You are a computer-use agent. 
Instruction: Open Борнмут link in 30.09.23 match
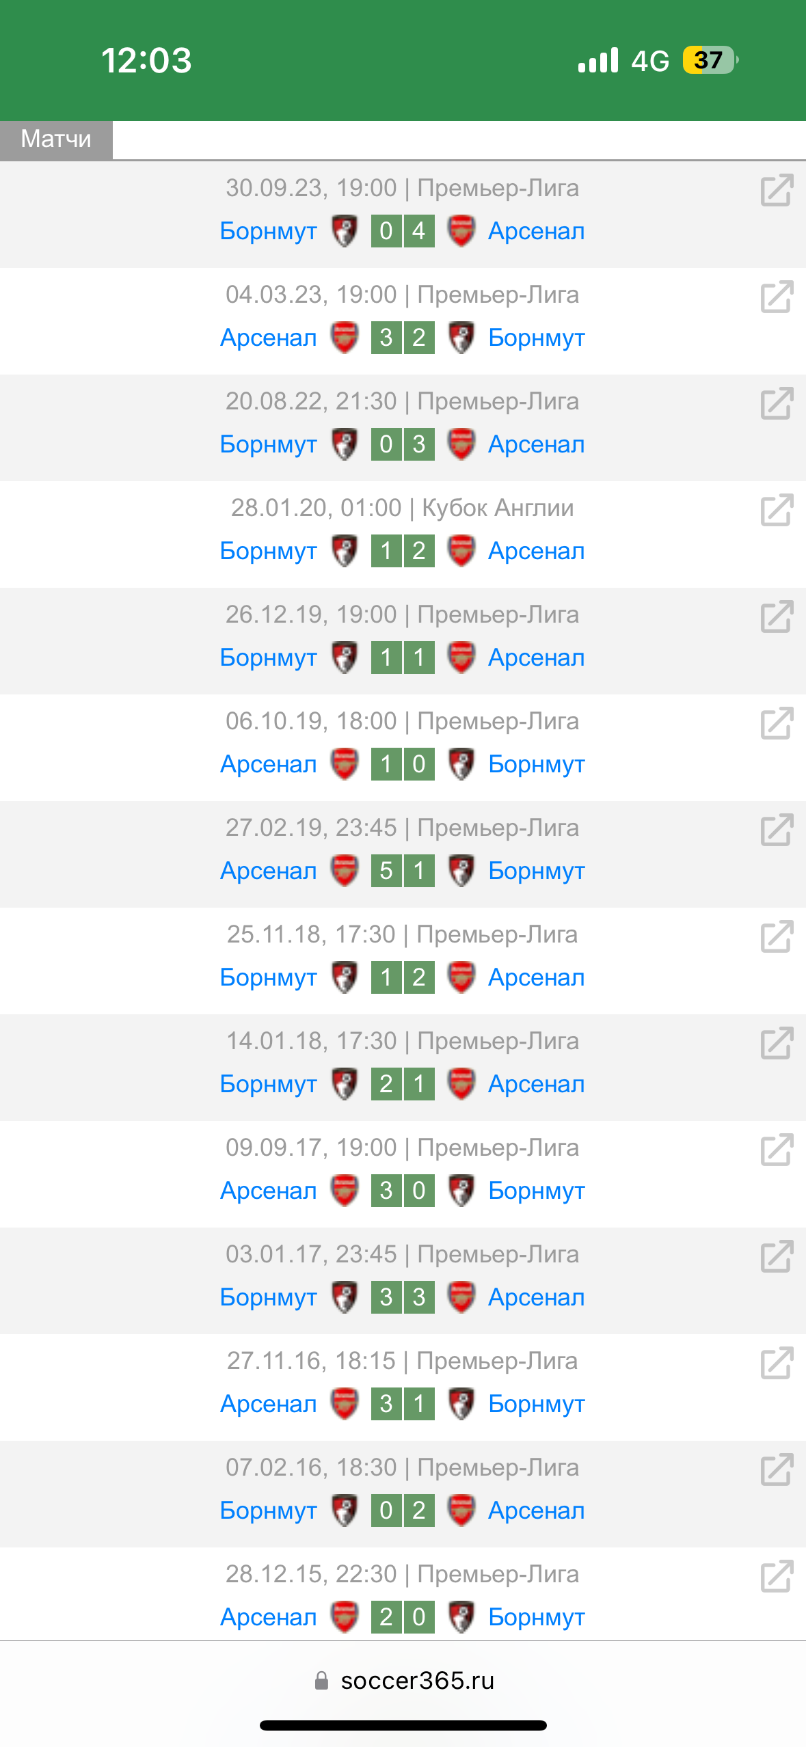pos(269,231)
